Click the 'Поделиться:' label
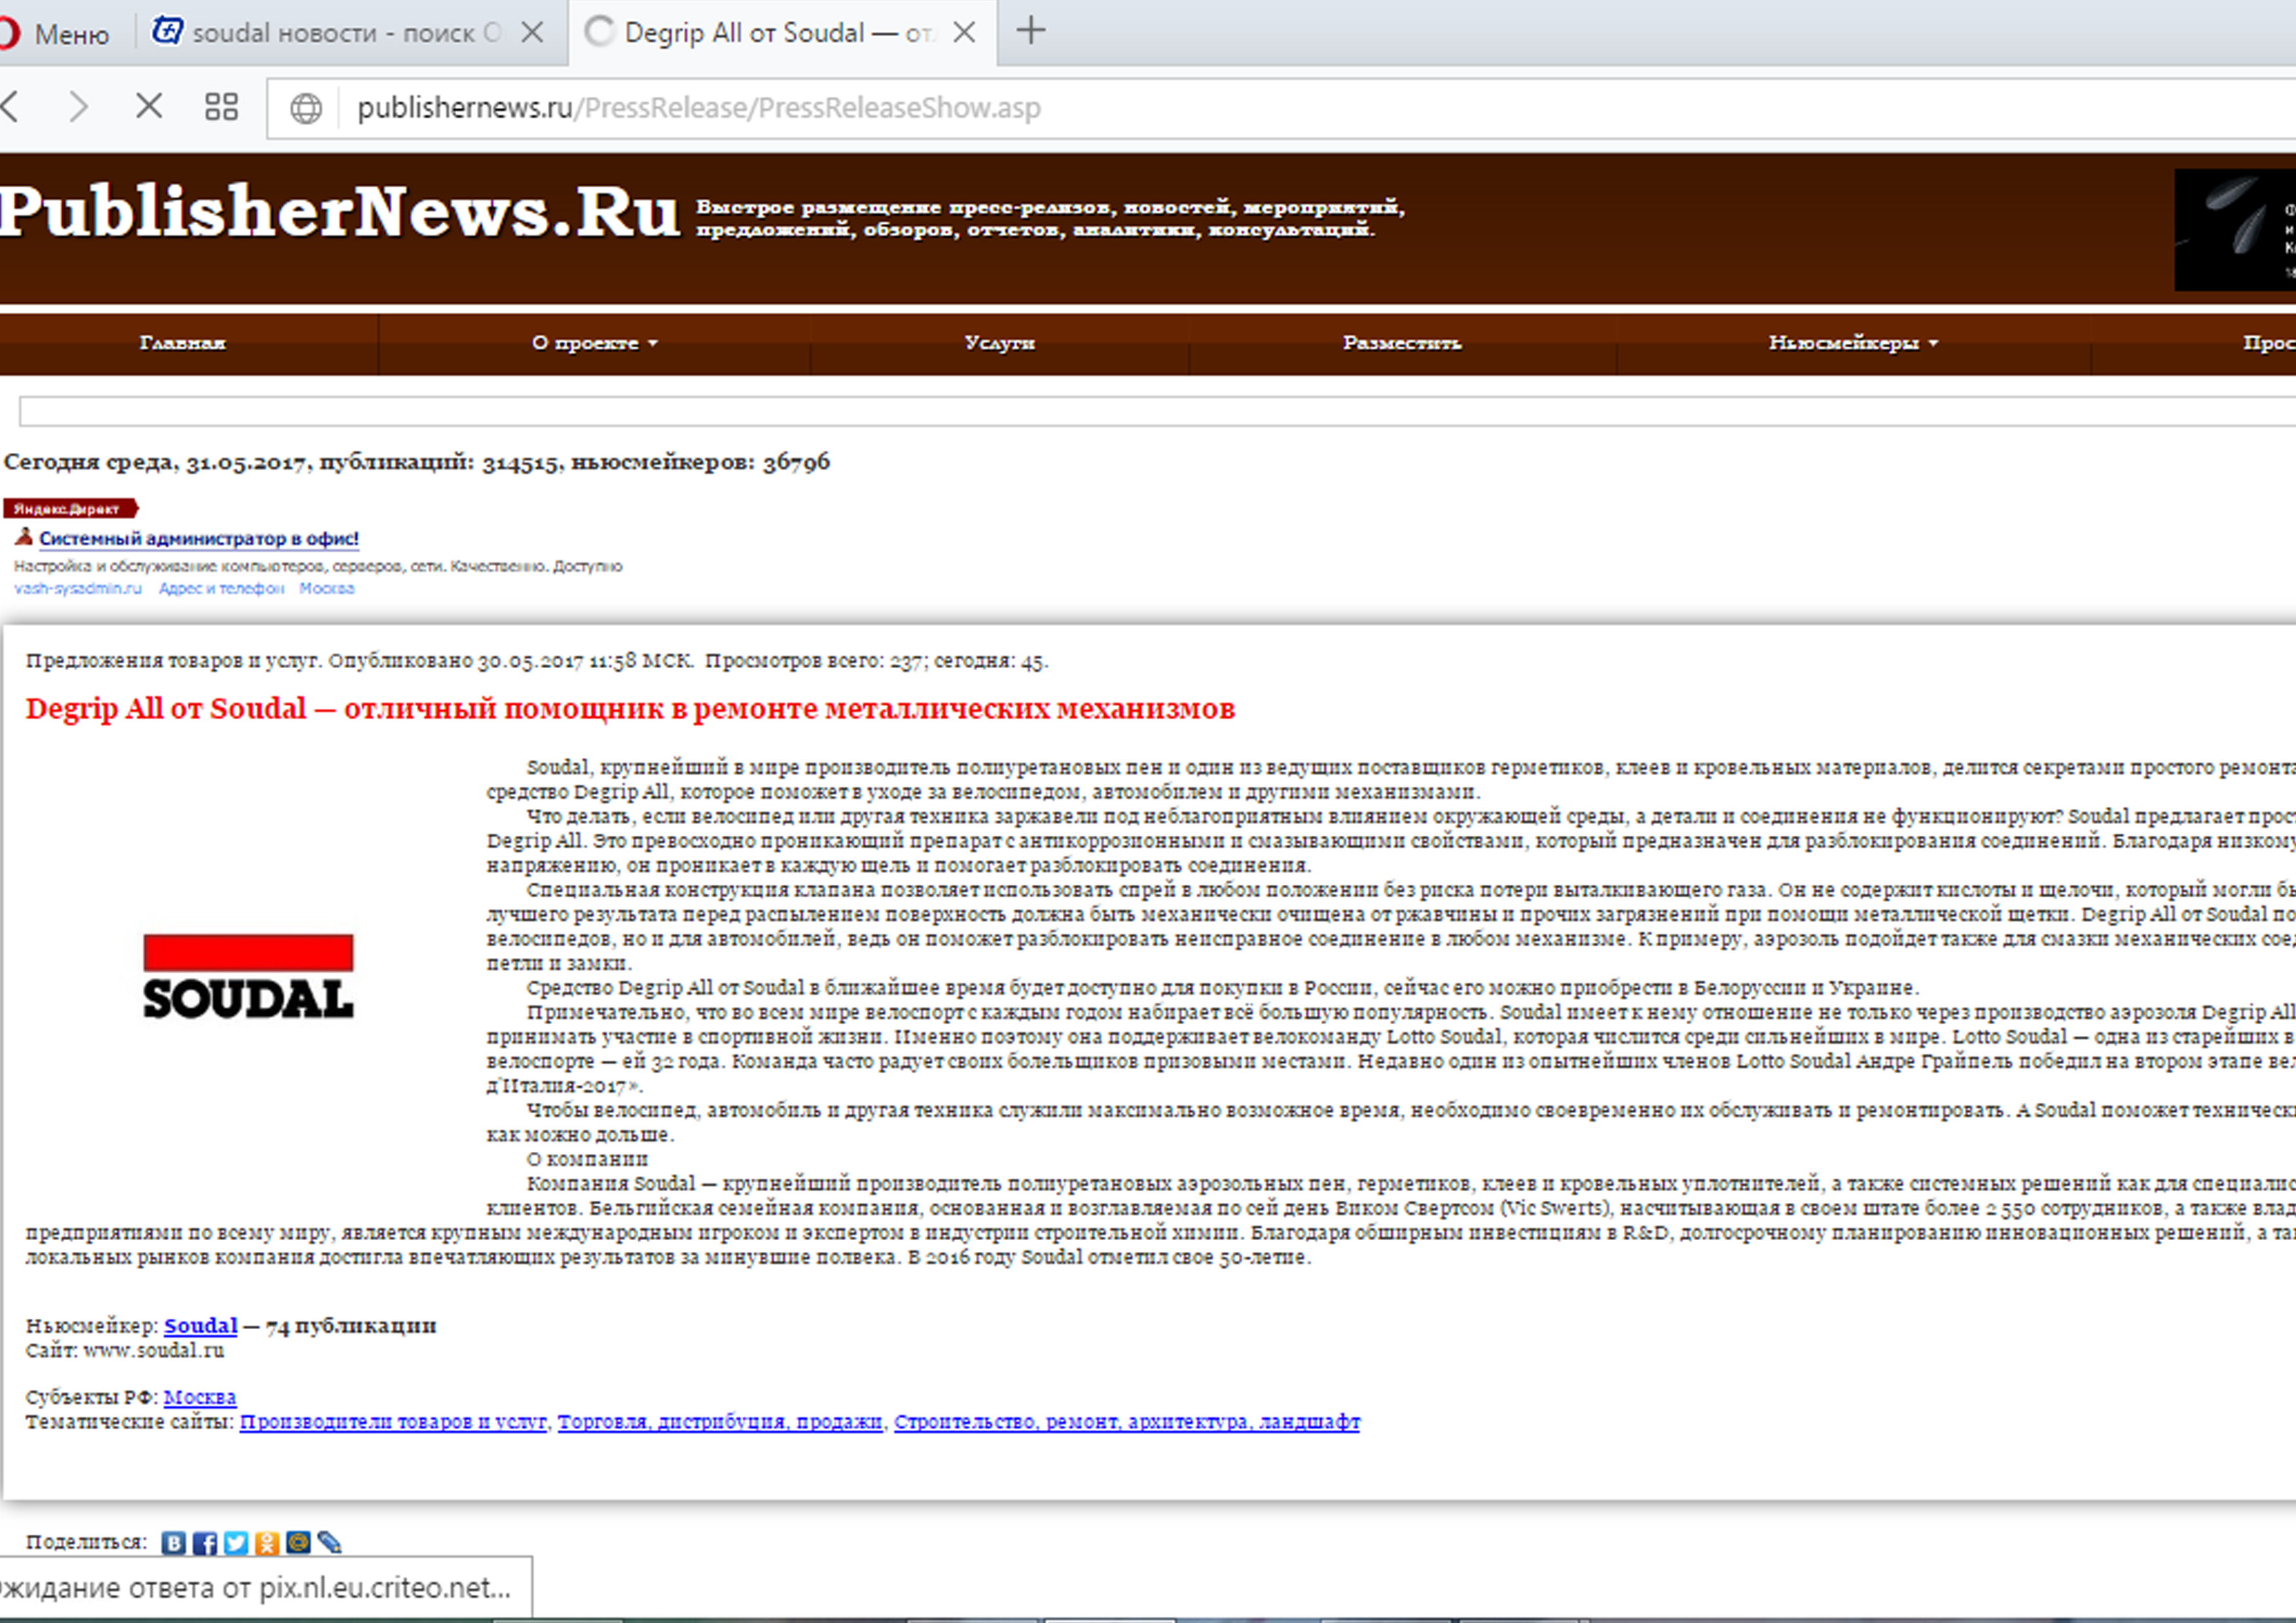The height and width of the screenshot is (1623, 2296). (86, 1543)
